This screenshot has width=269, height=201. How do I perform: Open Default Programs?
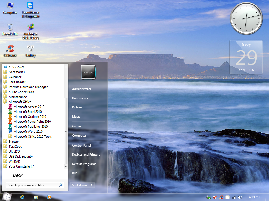[x=84, y=164]
